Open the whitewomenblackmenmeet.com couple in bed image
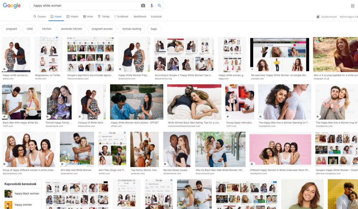The image size is (358, 209). pos(194,102)
